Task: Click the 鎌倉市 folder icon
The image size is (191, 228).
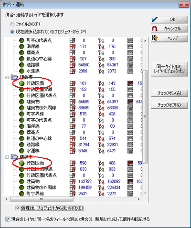Action: click(14, 77)
